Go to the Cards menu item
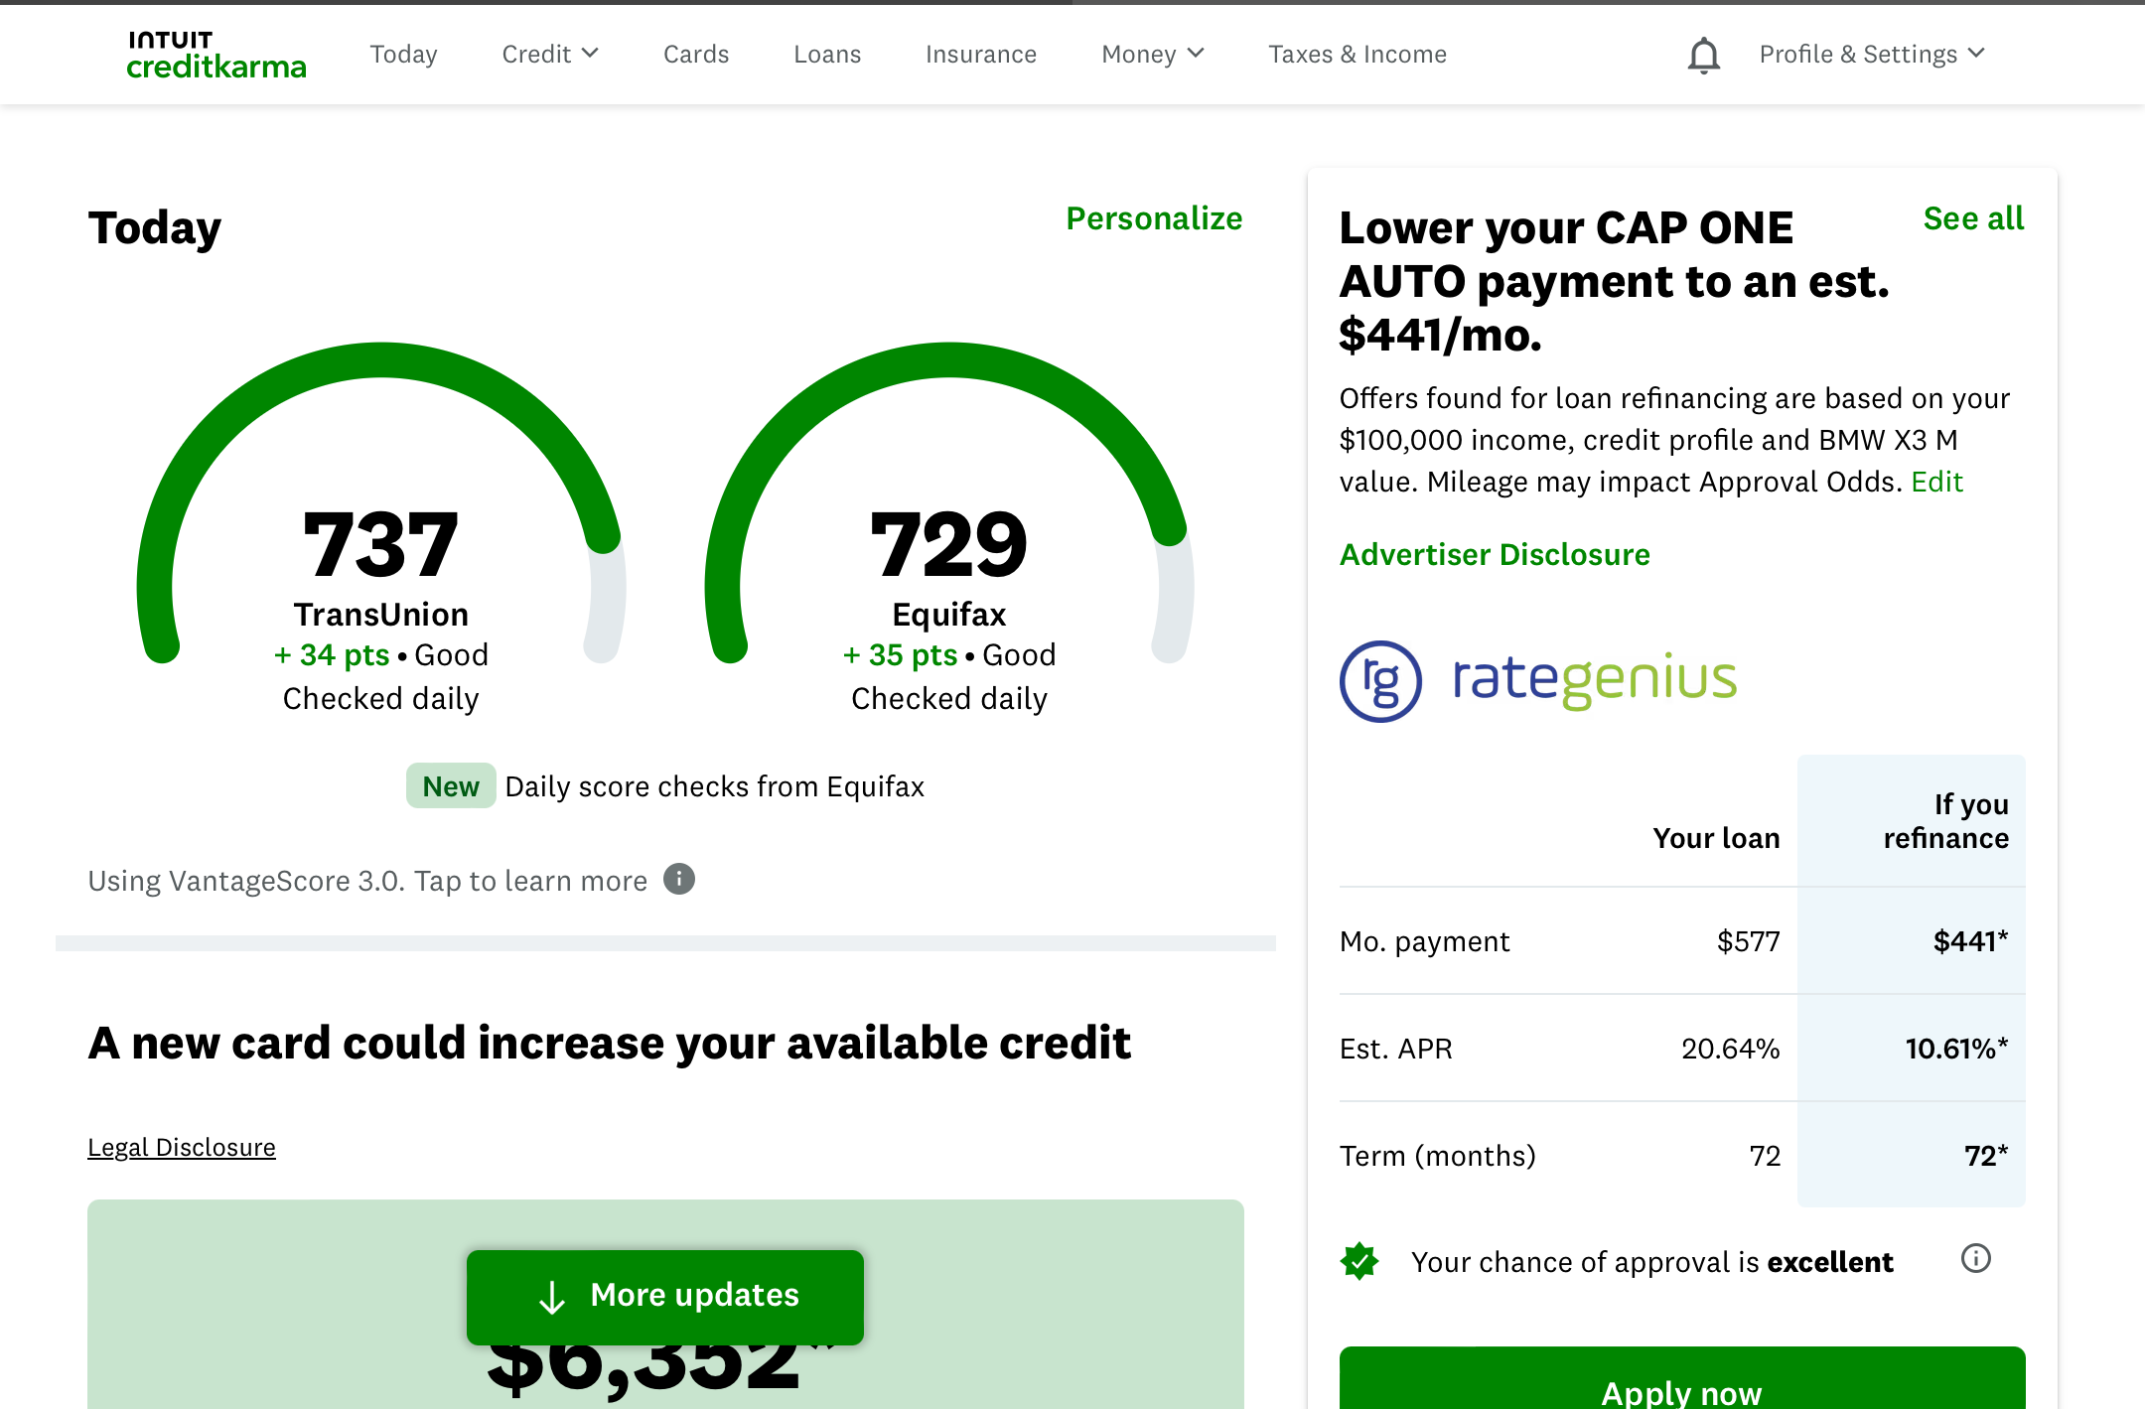This screenshot has width=2145, height=1409. [696, 55]
